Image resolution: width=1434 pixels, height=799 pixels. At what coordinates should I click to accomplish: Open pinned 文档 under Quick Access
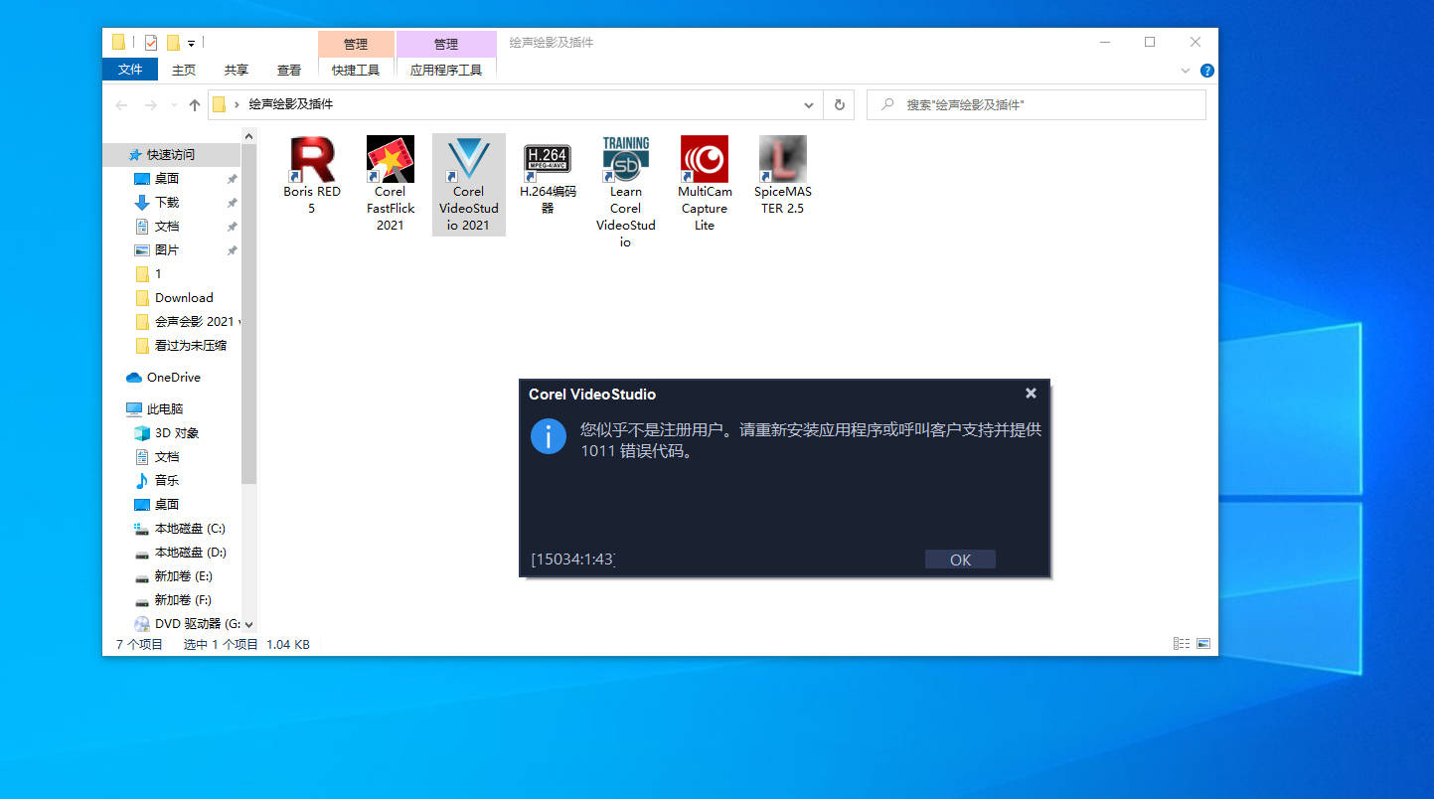tap(167, 226)
